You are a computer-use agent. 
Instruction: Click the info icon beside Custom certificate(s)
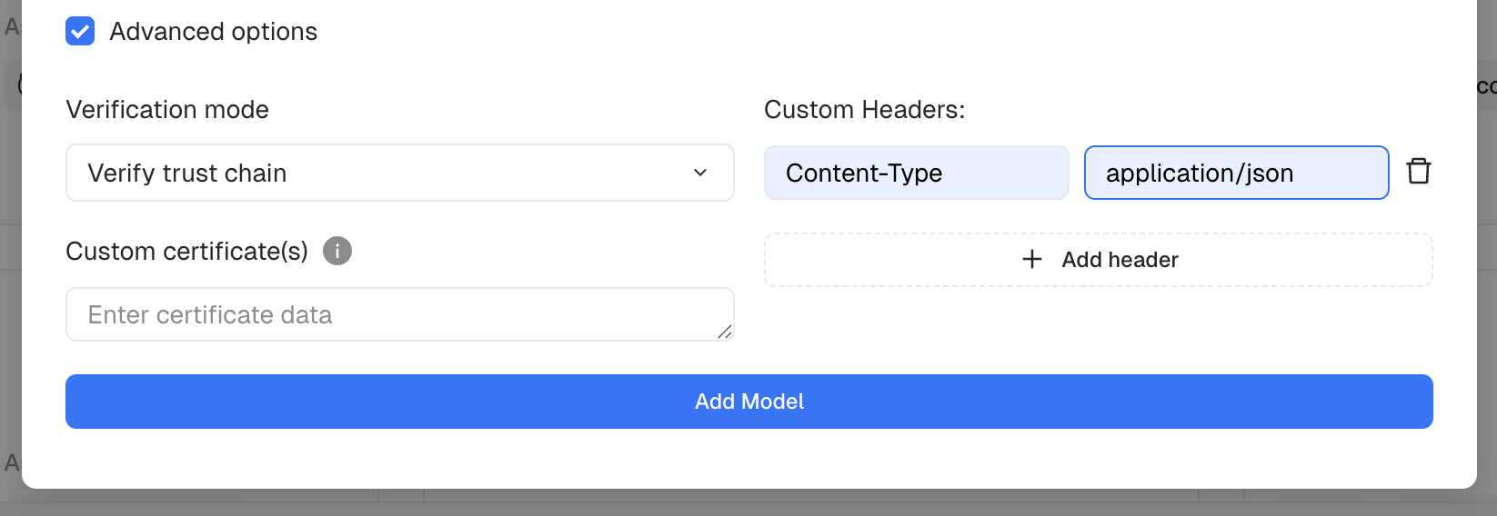[x=337, y=251]
